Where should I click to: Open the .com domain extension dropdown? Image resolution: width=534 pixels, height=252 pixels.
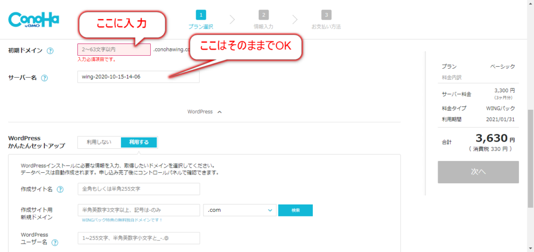pos(240,210)
